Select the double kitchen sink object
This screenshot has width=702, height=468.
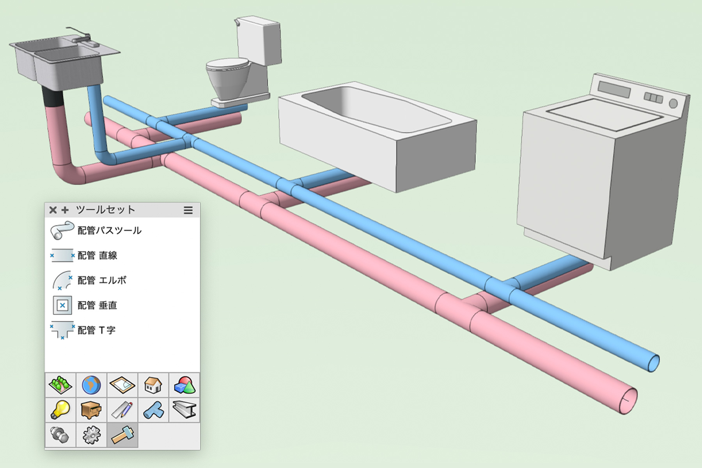point(64,58)
